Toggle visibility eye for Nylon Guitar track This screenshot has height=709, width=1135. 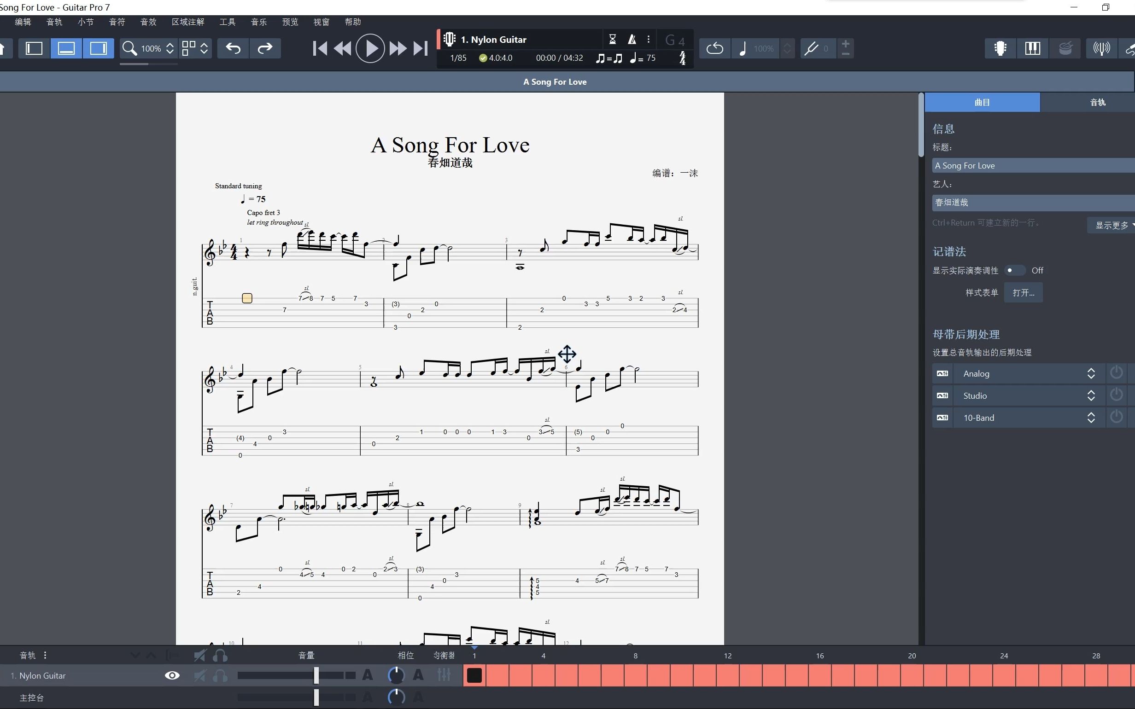click(172, 675)
